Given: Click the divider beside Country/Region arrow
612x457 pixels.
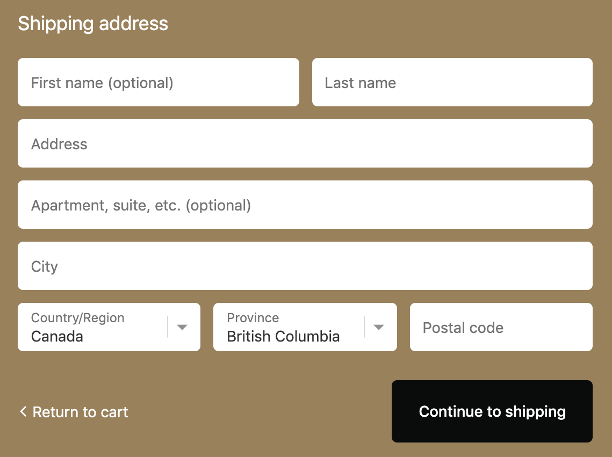Looking at the screenshot, I should click(x=168, y=327).
